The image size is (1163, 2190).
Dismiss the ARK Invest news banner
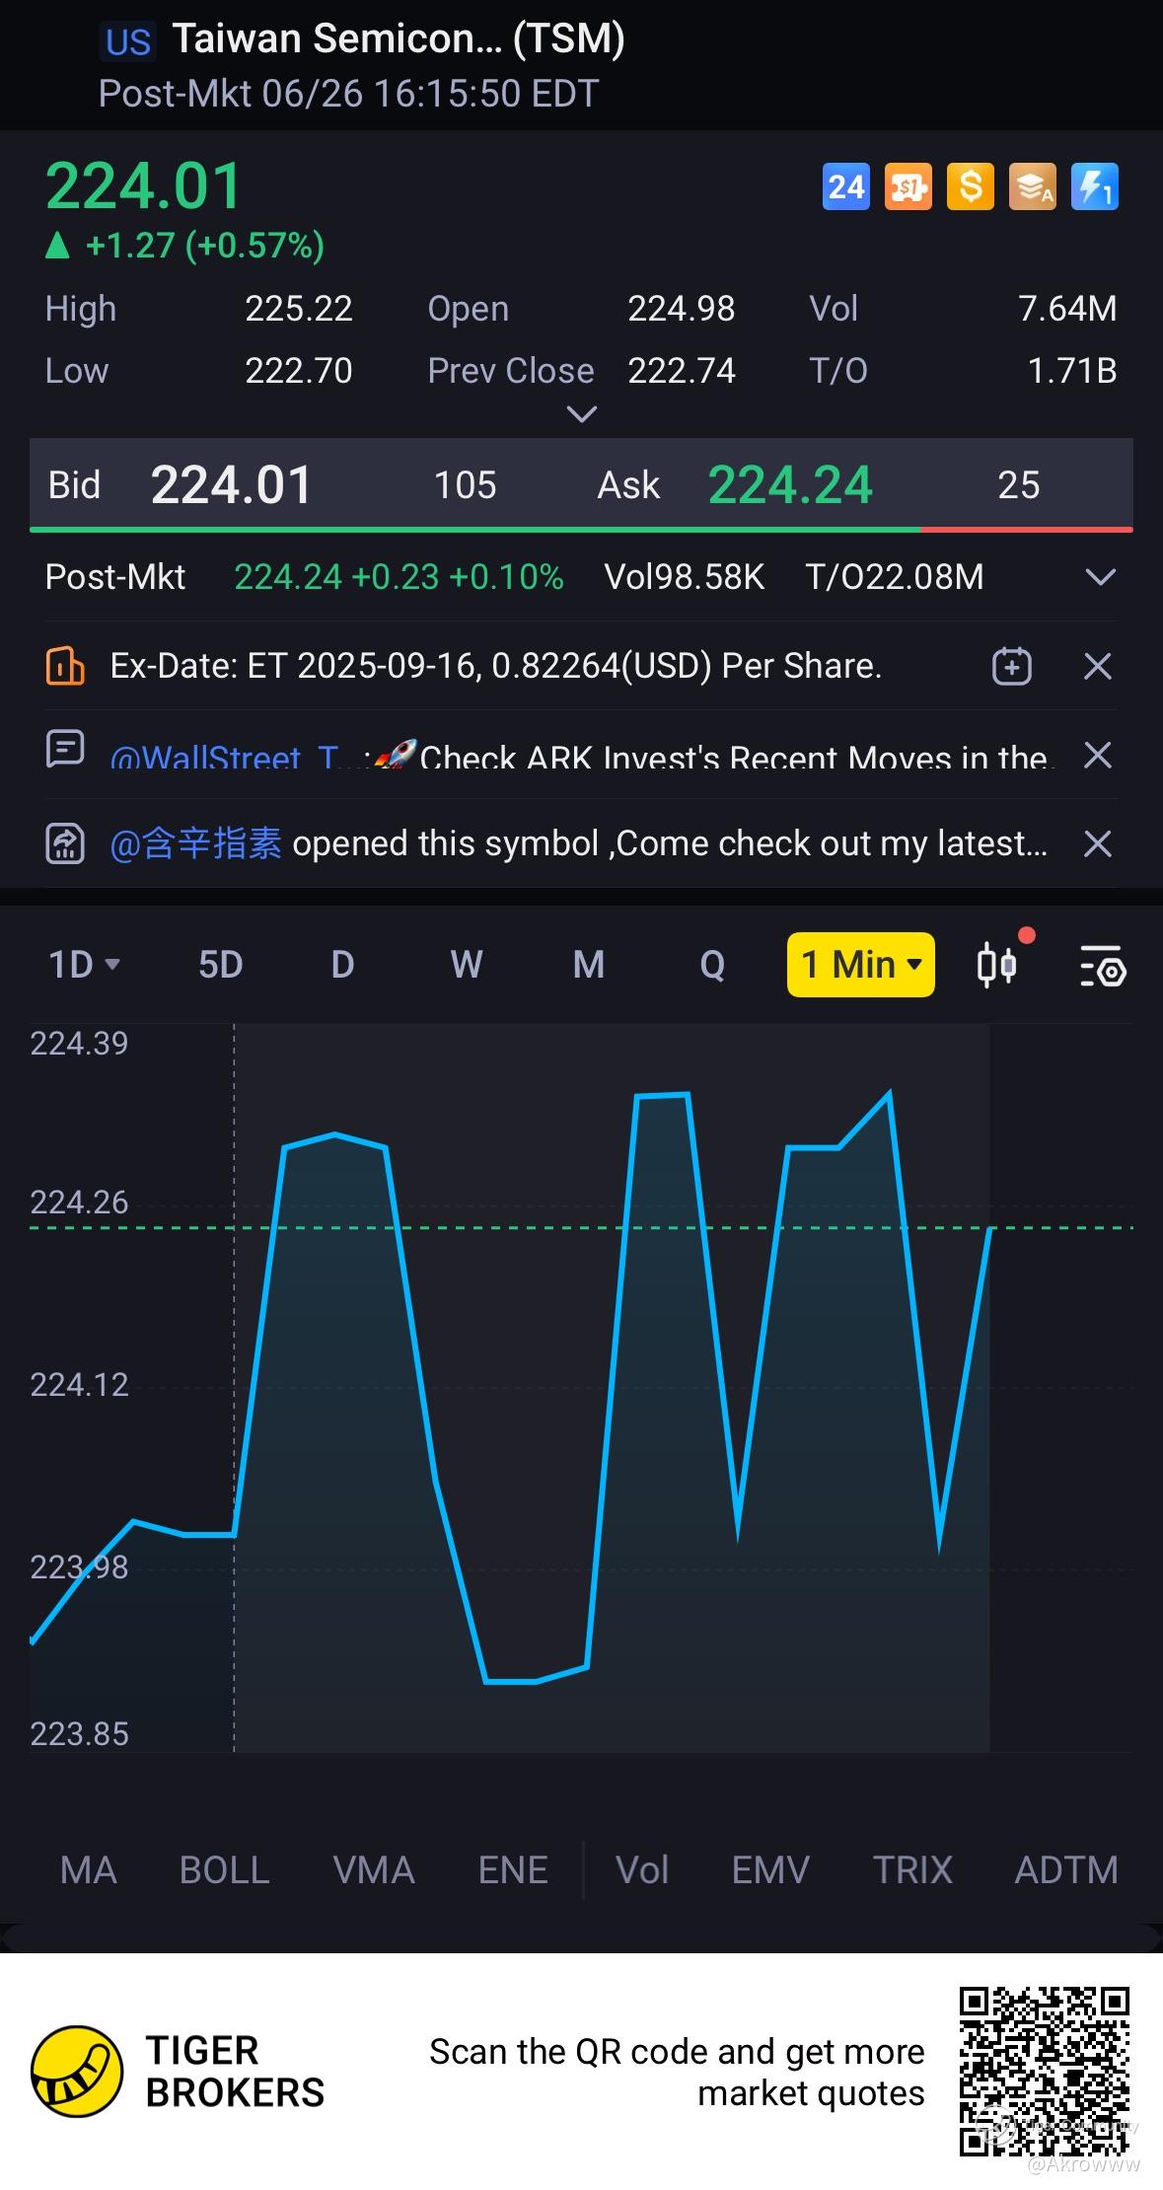(1098, 755)
